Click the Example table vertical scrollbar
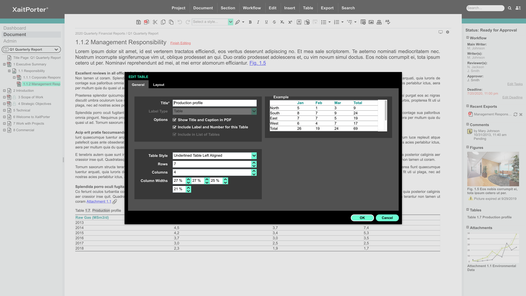526x296 pixels. [x=386, y=111]
